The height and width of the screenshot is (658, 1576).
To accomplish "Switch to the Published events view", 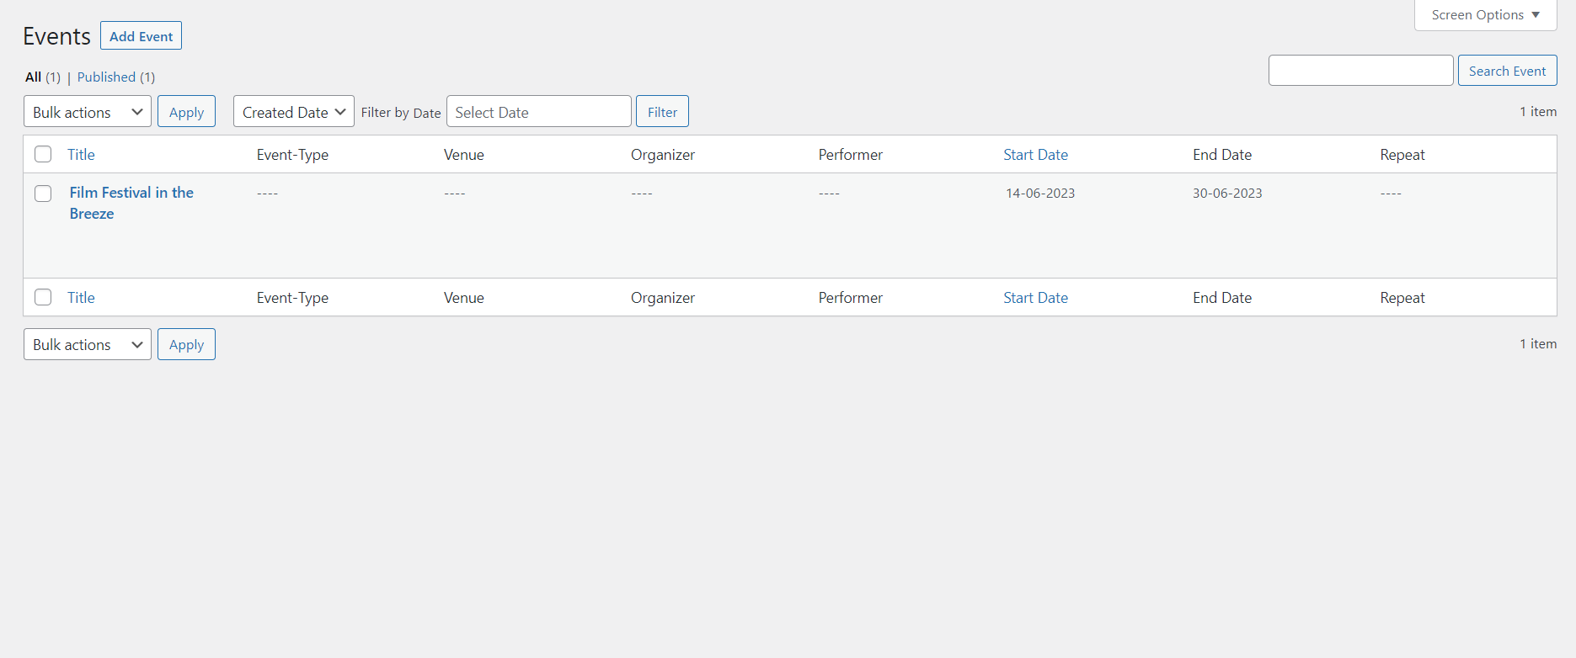I will pyautogui.click(x=106, y=77).
